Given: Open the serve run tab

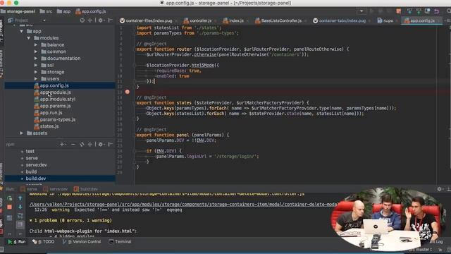Looking at the screenshot, I should pyautogui.click(x=29, y=189).
